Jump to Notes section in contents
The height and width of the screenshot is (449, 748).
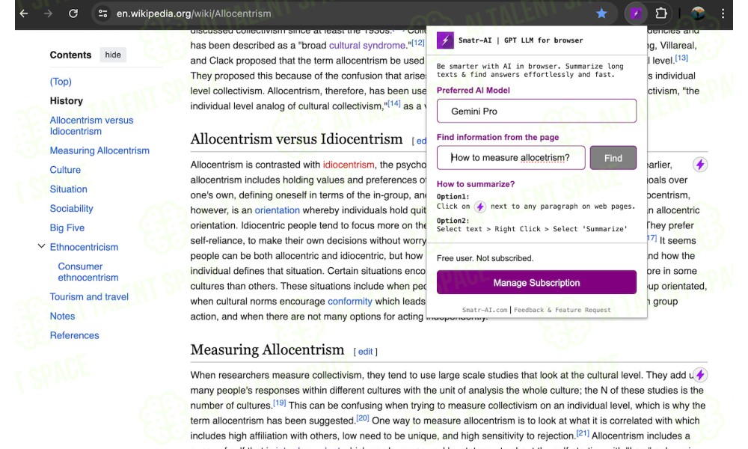[x=63, y=317]
